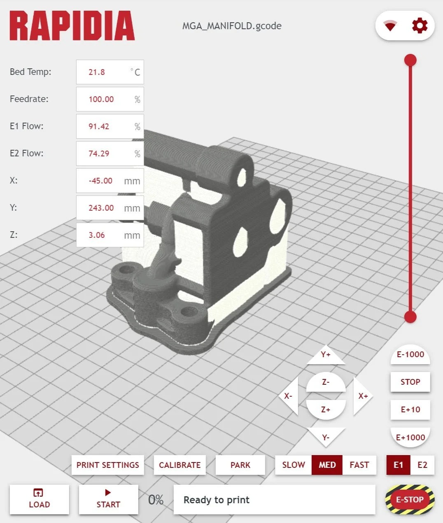Hit the E-STOP emergency button
Screen dimensions: 443x523
[x=410, y=500]
